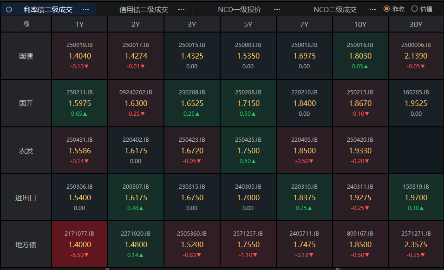Open bond 09240202.IB cell
Viewport: 444px width, 270px height.
pos(136,103)
